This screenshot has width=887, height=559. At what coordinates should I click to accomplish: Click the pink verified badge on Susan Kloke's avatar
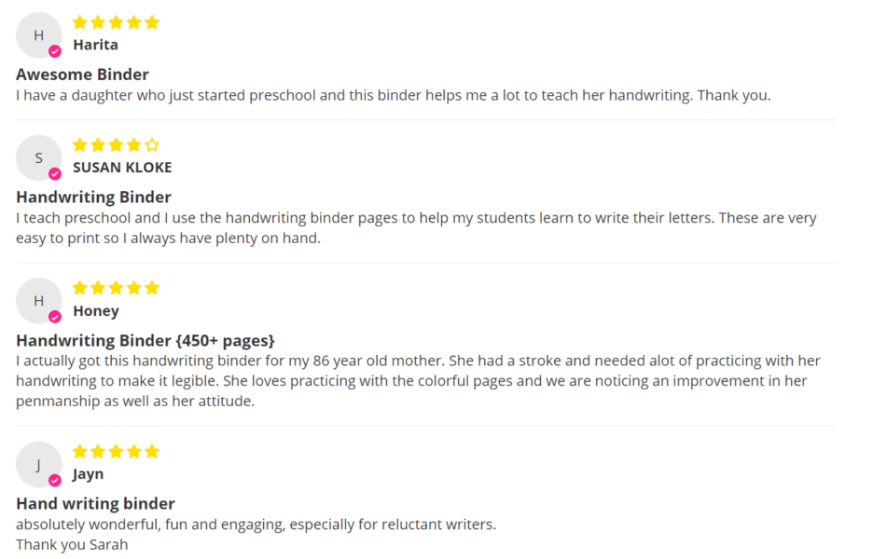(55, 174)
